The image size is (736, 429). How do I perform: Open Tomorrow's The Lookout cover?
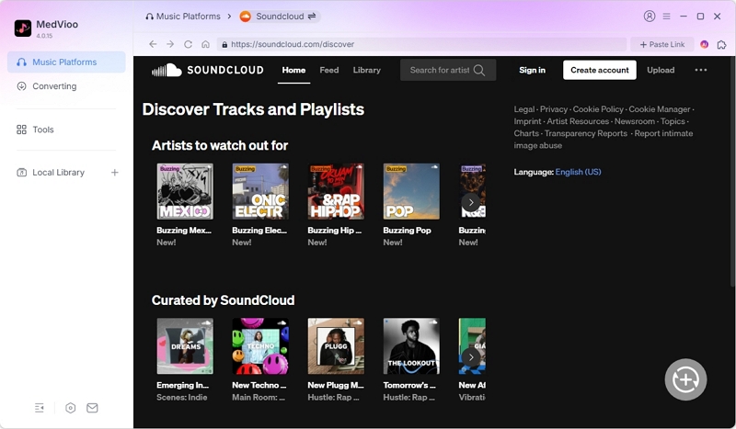coord(411,346)
